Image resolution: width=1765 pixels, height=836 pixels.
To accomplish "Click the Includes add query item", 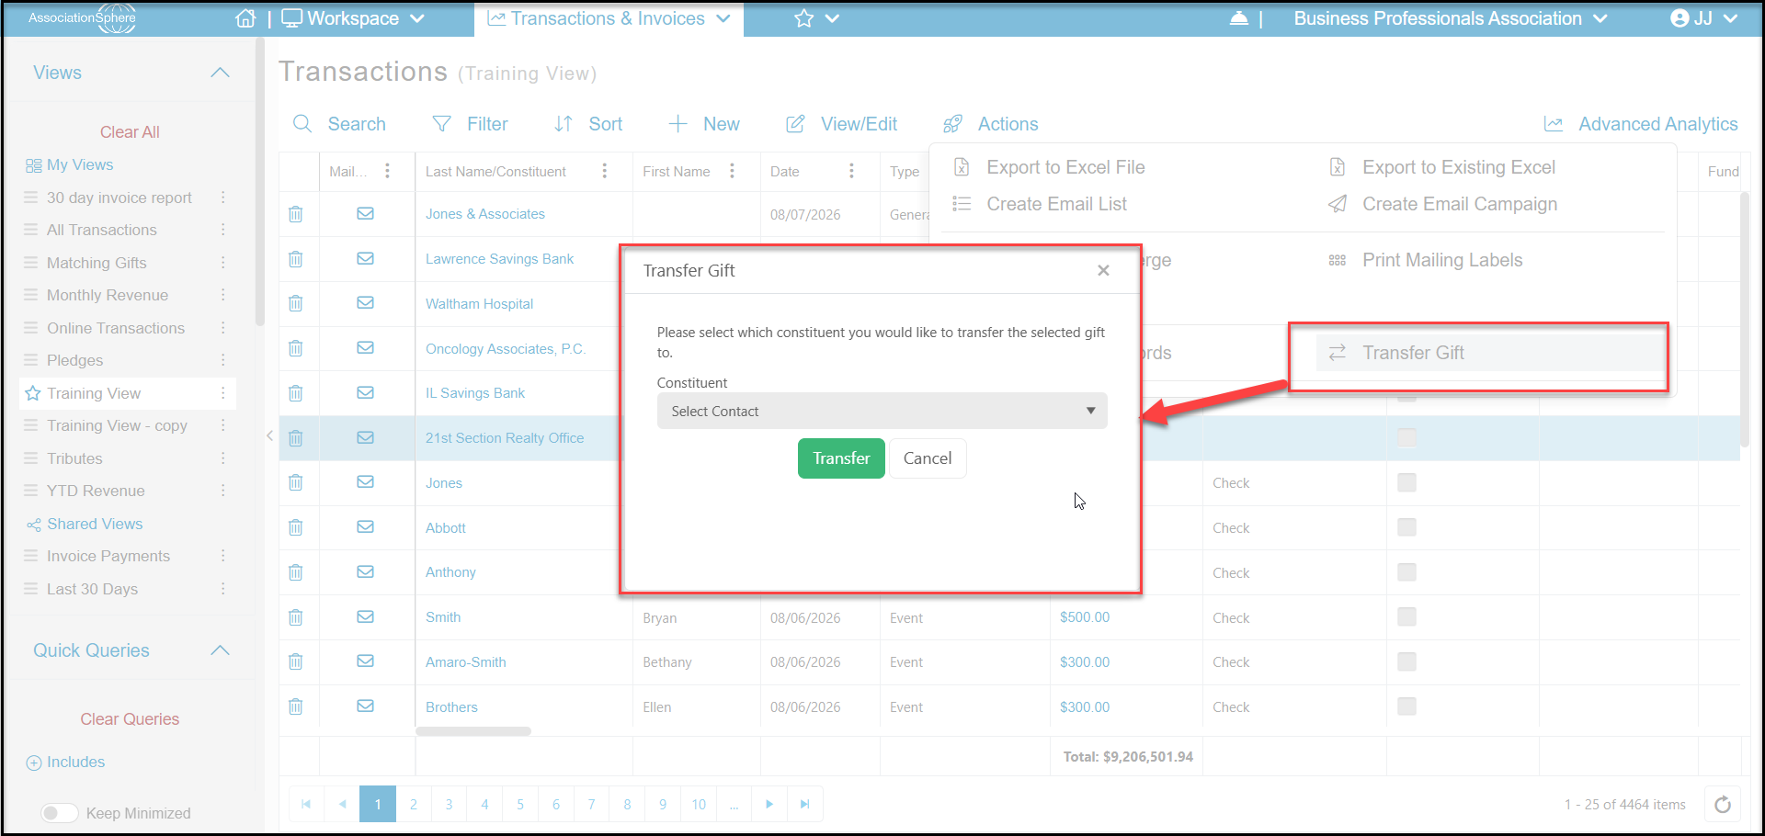I will (65, 762).
